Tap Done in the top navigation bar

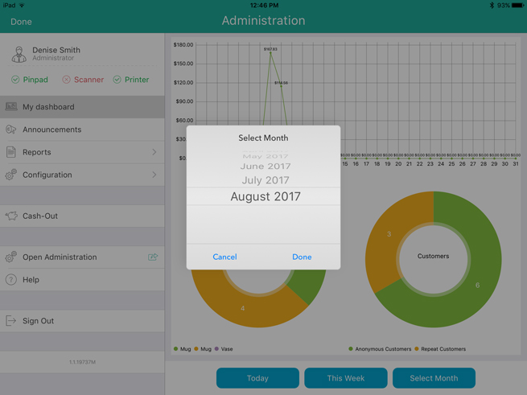coord(21,22)
